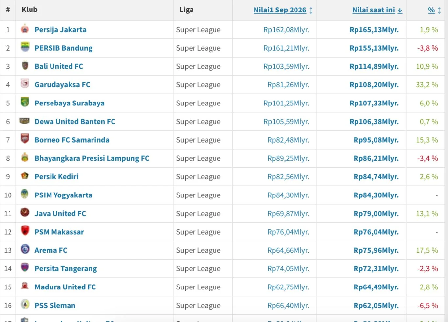Select the Borneo FC Samarinda link
The image size is (448, 322).
point(72,140)
